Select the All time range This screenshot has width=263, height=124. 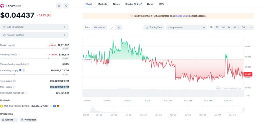click(x=235, y=27)
